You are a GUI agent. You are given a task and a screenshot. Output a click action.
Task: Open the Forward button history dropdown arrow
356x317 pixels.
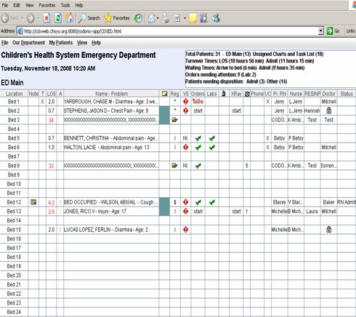39,18
